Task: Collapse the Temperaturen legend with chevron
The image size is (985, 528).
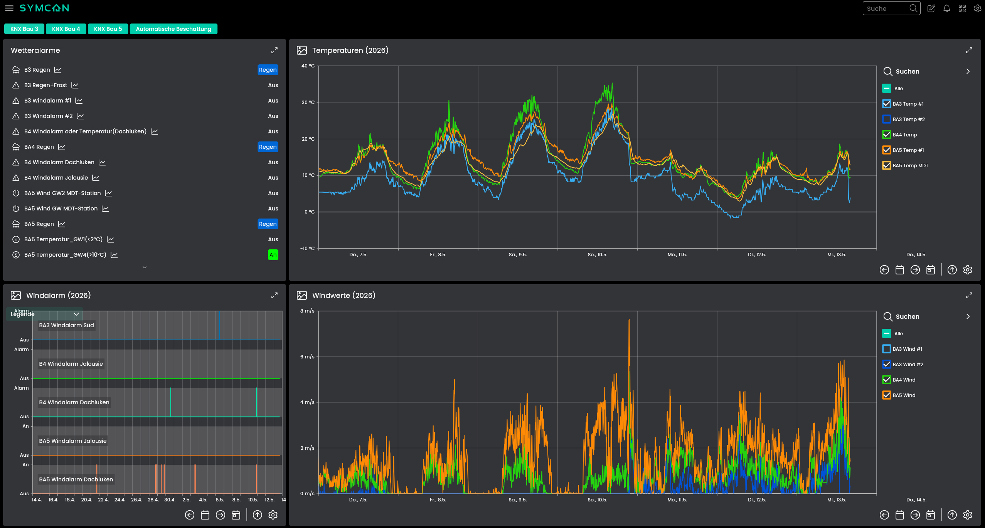Action: (x=968, y=71)
